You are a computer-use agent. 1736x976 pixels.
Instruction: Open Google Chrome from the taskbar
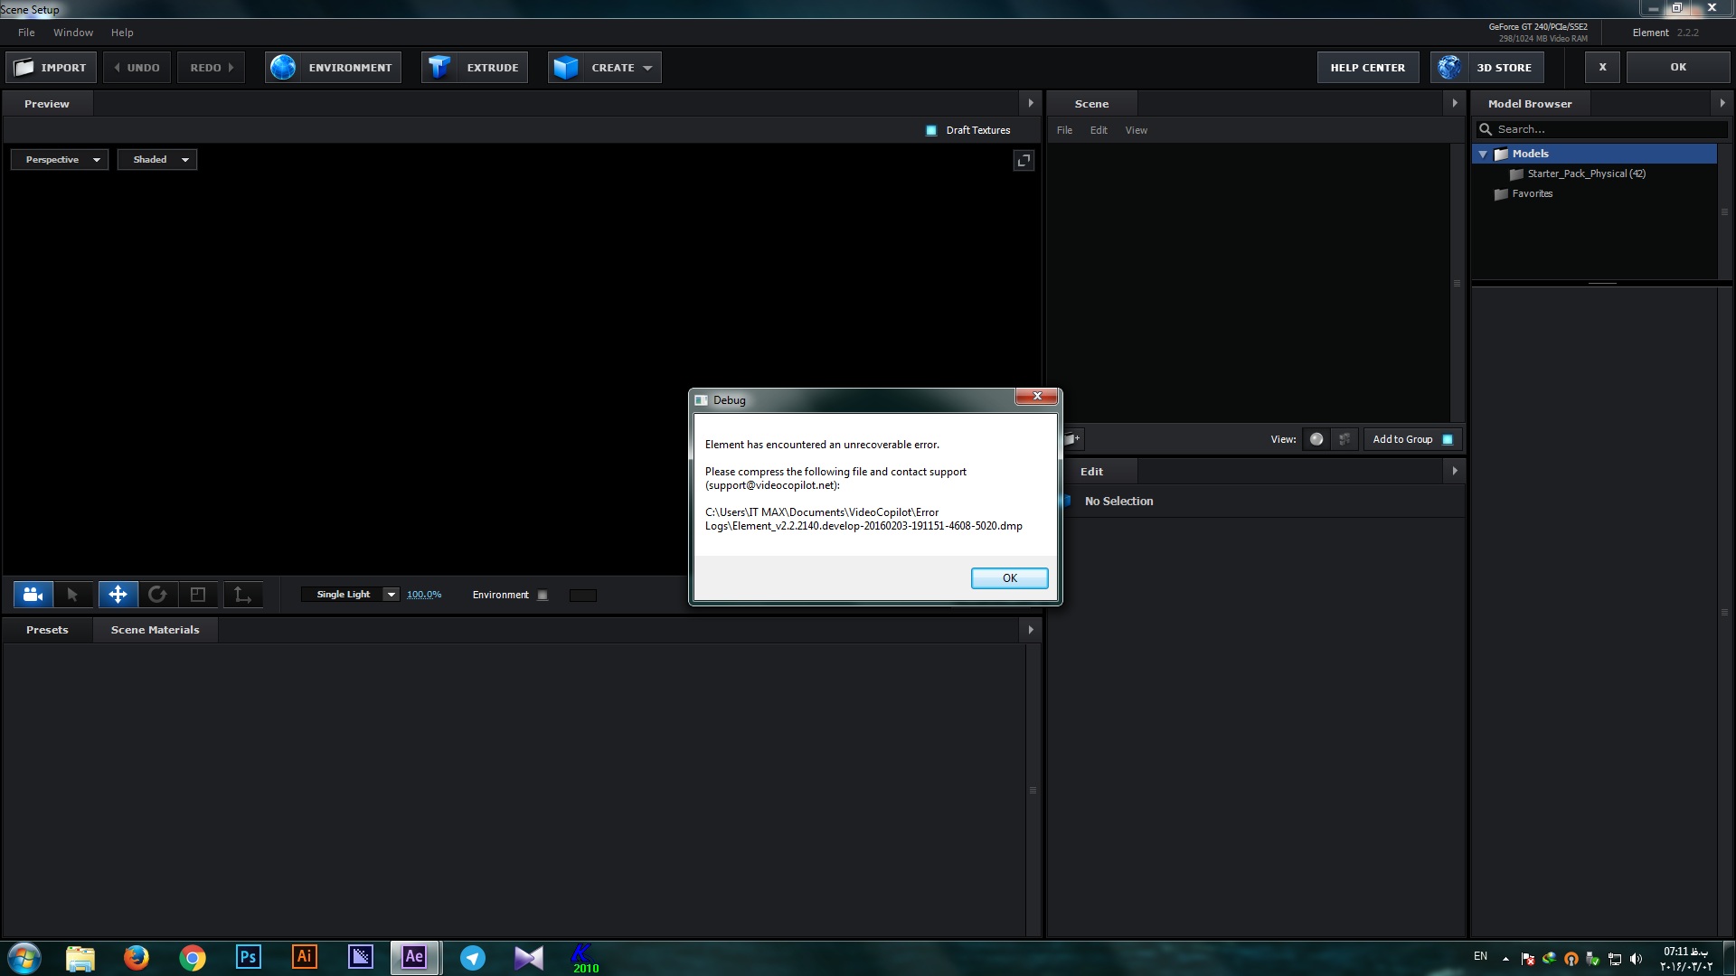193,957
